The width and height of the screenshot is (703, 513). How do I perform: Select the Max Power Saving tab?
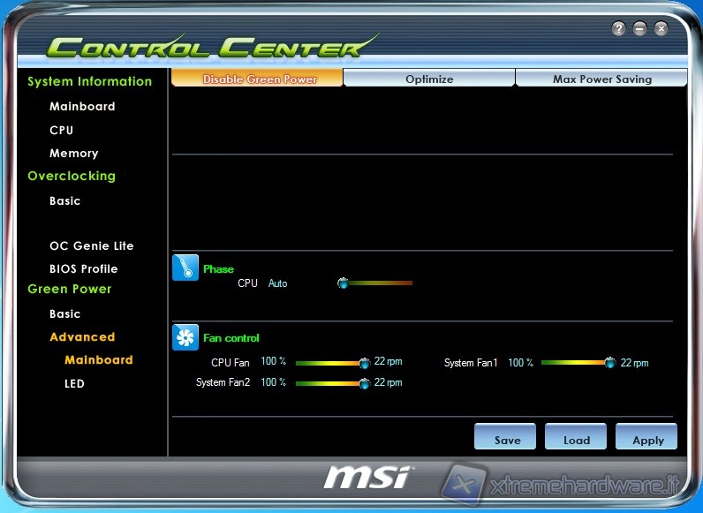click(x=601, y=79)
